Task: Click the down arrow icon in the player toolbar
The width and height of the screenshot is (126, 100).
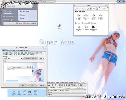Action: point(84,85)
